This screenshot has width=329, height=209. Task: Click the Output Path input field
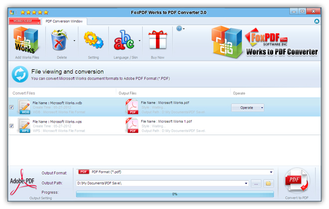pyautogui.click(x=162, y=183)
